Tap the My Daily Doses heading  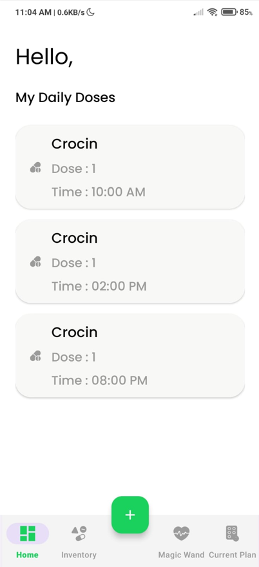pyautogui.click(x=65, y=98)
